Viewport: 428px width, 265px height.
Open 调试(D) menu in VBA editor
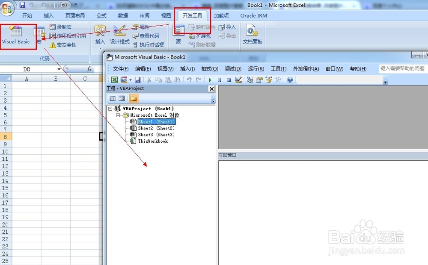(x=233, y=69)
